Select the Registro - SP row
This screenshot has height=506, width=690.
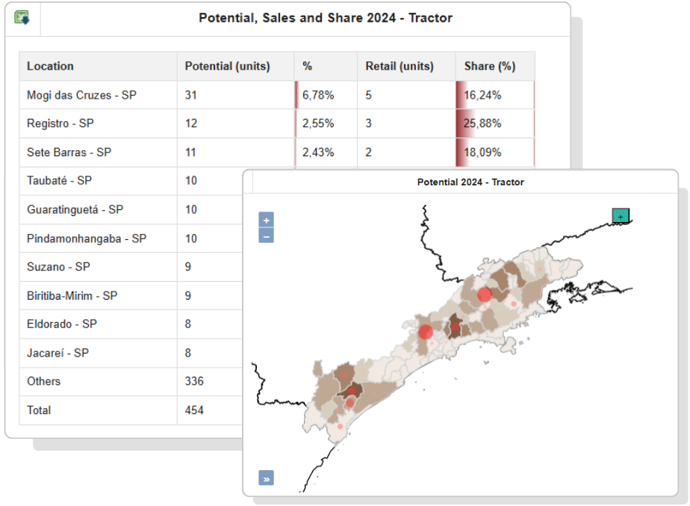click(x=60, y=123)
